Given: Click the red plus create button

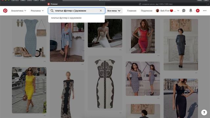Looking at the screenshot, I should 198,10.
